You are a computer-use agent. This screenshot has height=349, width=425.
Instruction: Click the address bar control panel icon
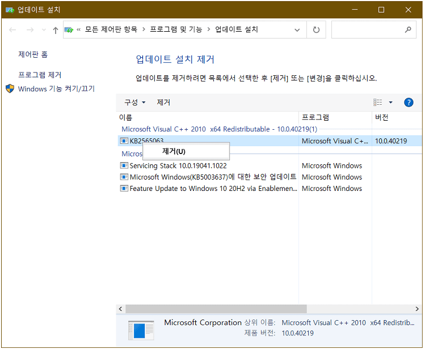point(69,30)
